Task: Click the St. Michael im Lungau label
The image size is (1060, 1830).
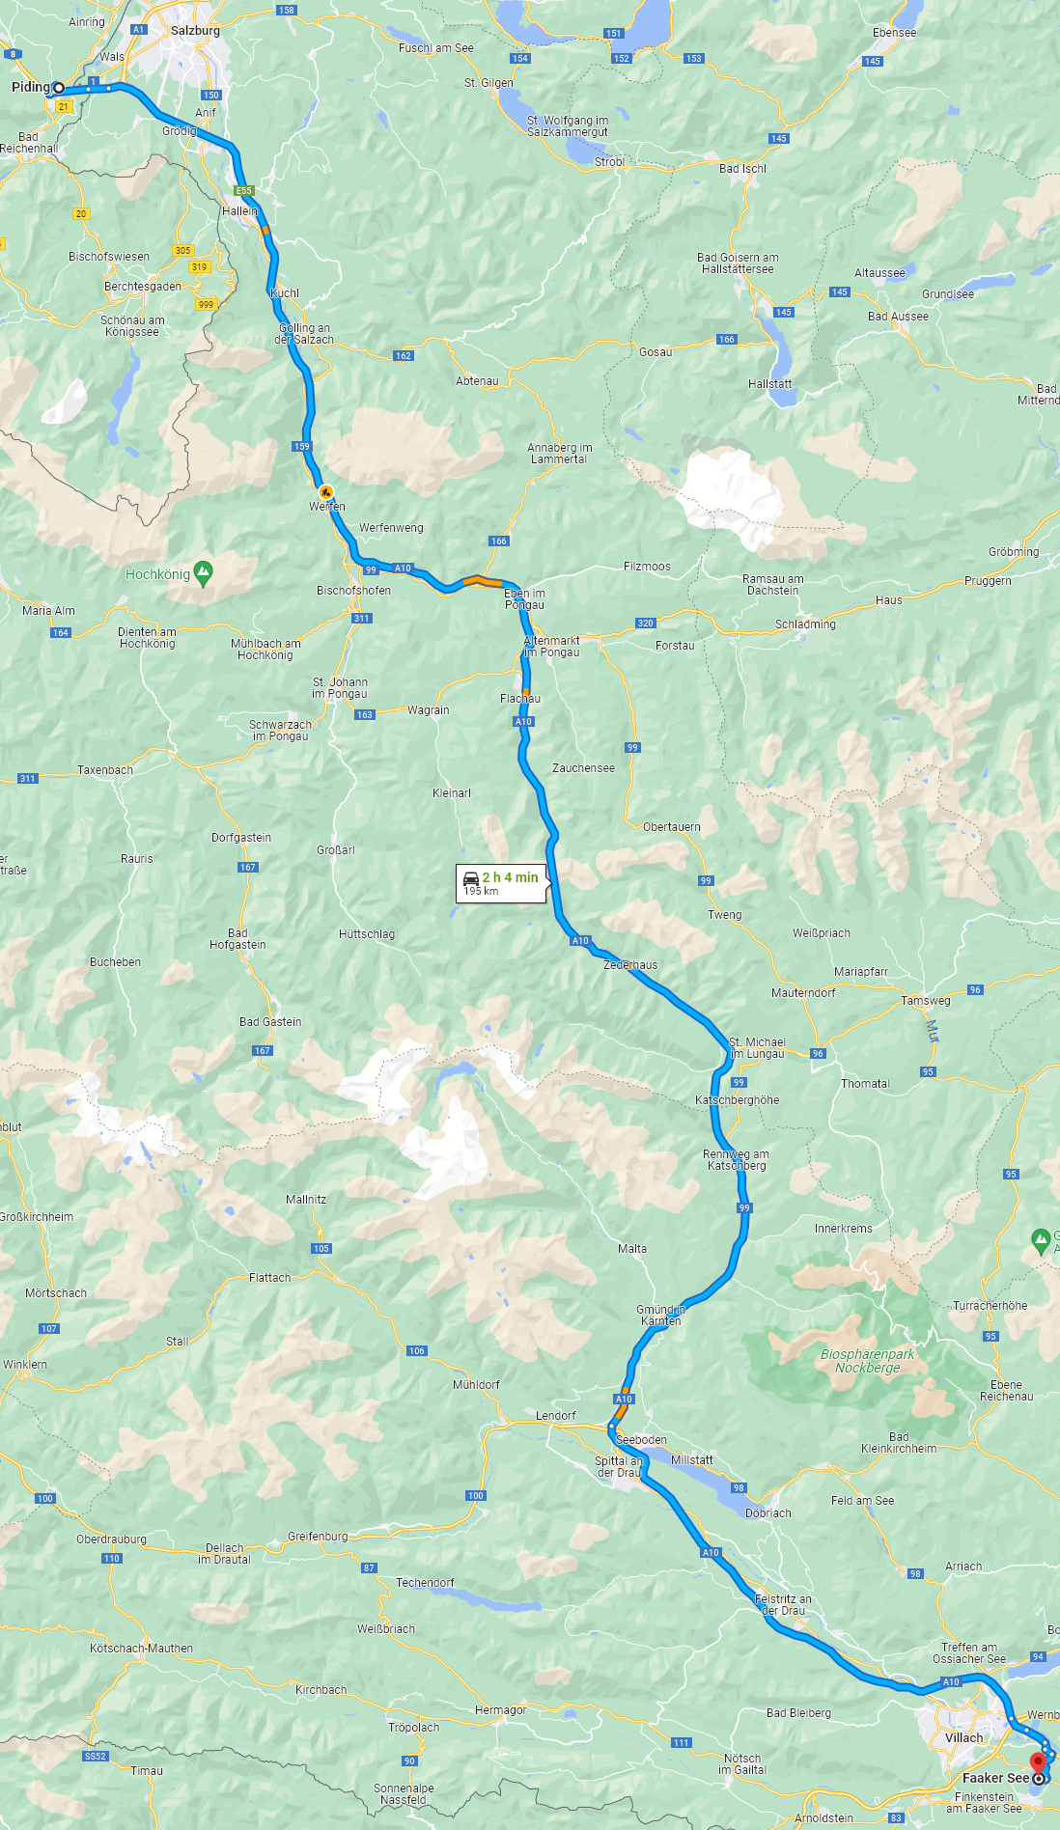Action: click(757, 1048)
